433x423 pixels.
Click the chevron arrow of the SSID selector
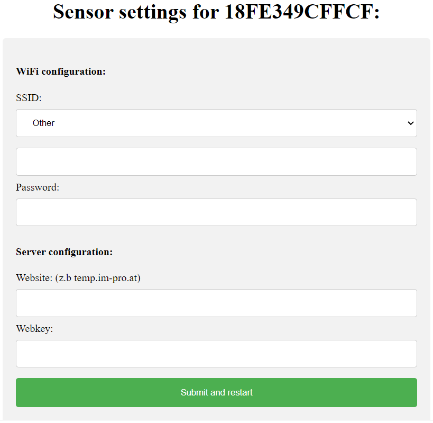(x=410, y=123)
